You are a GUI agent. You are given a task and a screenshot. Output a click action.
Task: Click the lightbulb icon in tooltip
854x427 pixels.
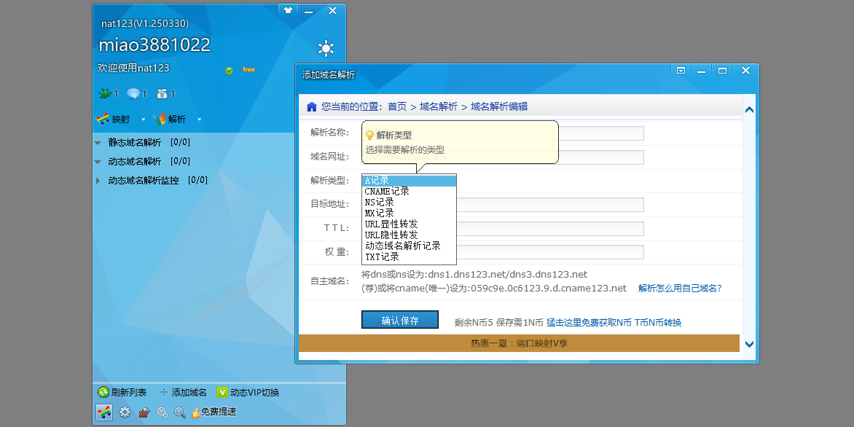point(370,135)
